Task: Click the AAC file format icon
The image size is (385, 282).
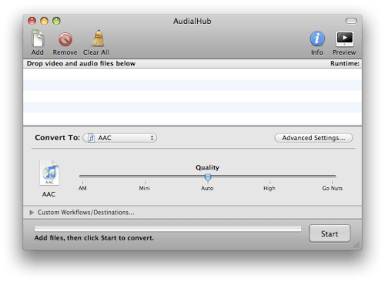Action: (x=49, y=173)
